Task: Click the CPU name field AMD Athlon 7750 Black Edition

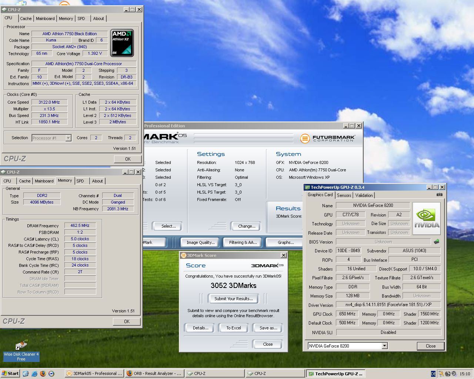Action: tap(70, 34)
